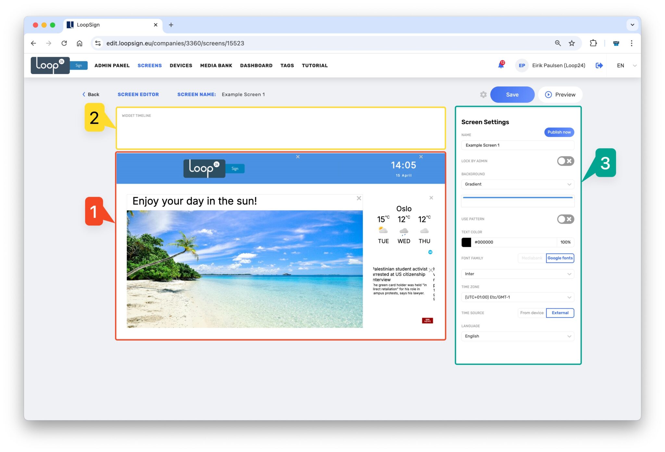Remove the clock widget with its X
The height and width of the screenshot is (452, 665).
[421, 157]
